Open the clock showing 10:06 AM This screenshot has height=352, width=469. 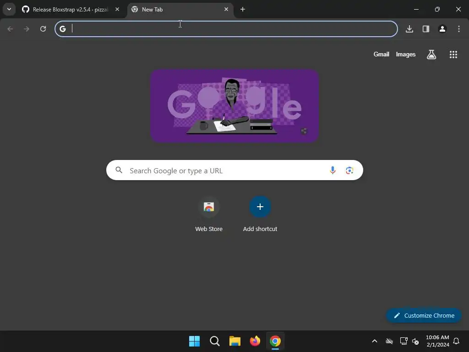(x=437, y=341)
